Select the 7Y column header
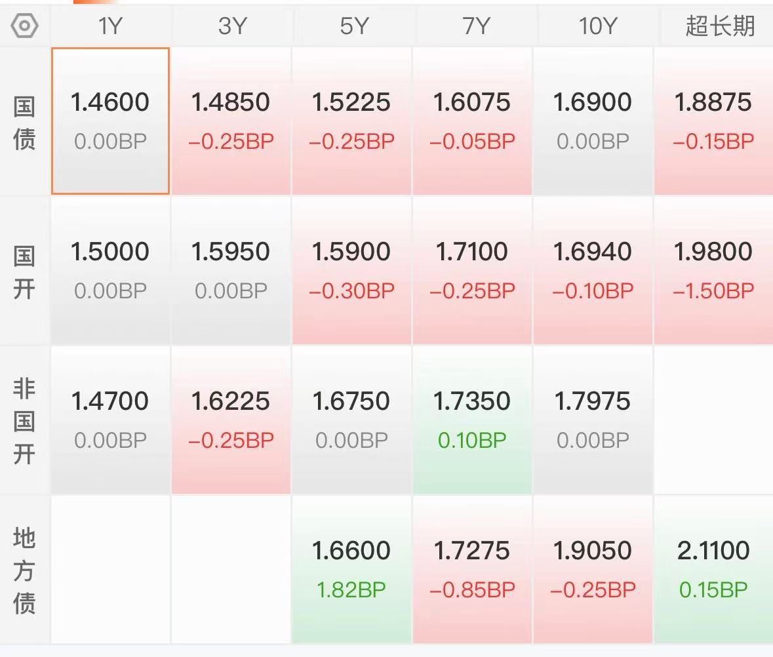 [x=476, y=26]
